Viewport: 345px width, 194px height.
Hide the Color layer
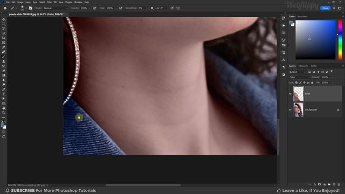[290, 94]
